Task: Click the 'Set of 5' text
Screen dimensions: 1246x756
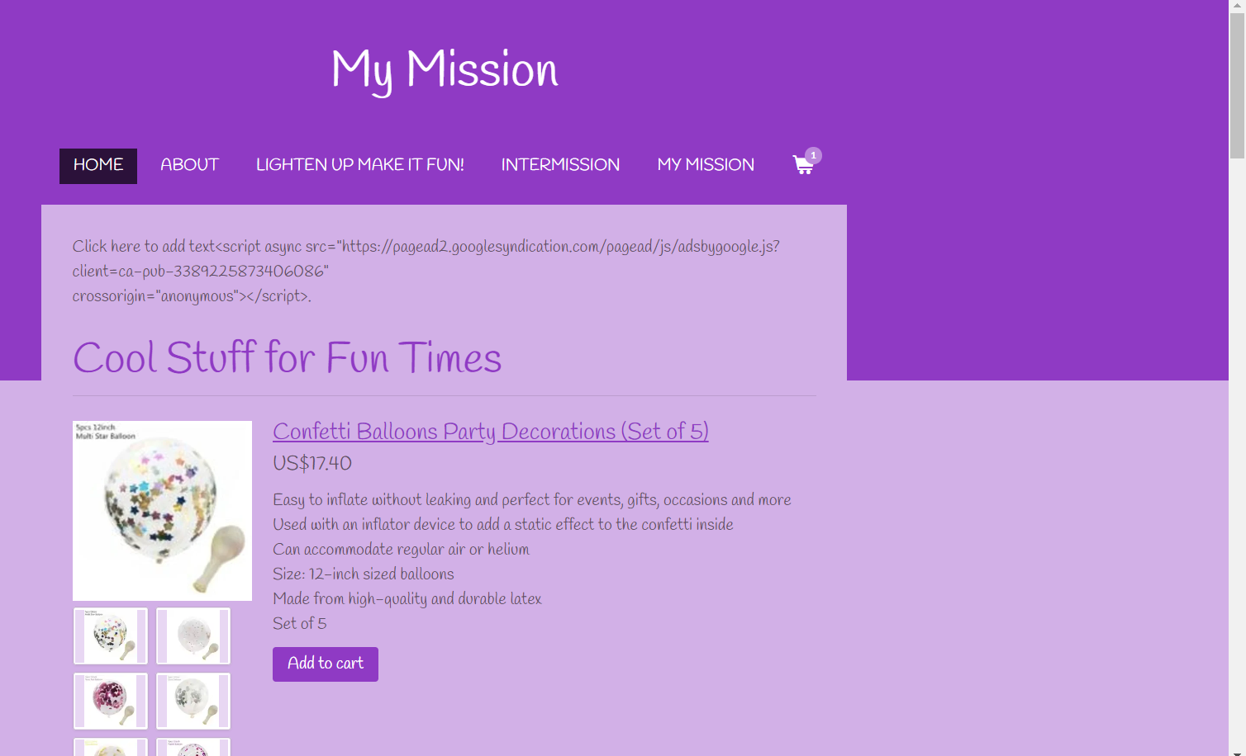Action: tap(300, 624)
